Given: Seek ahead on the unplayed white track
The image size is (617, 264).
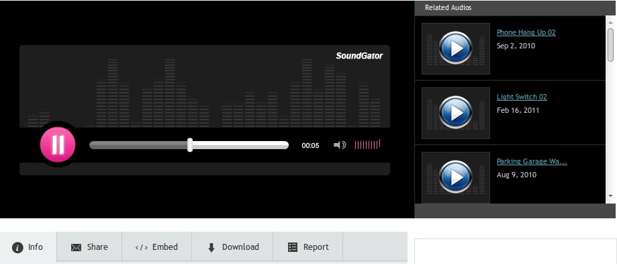Looking at the screenshot, I should pyautogui.click(x=240, y=145).
